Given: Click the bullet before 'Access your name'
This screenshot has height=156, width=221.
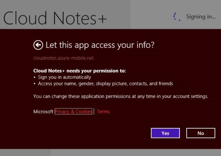Looking at the screenshot, I should 35,84.
